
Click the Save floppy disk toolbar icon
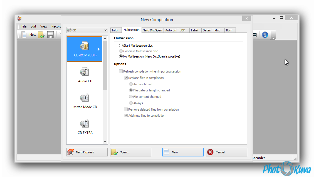pyautogui.click(x=51, y=35)
